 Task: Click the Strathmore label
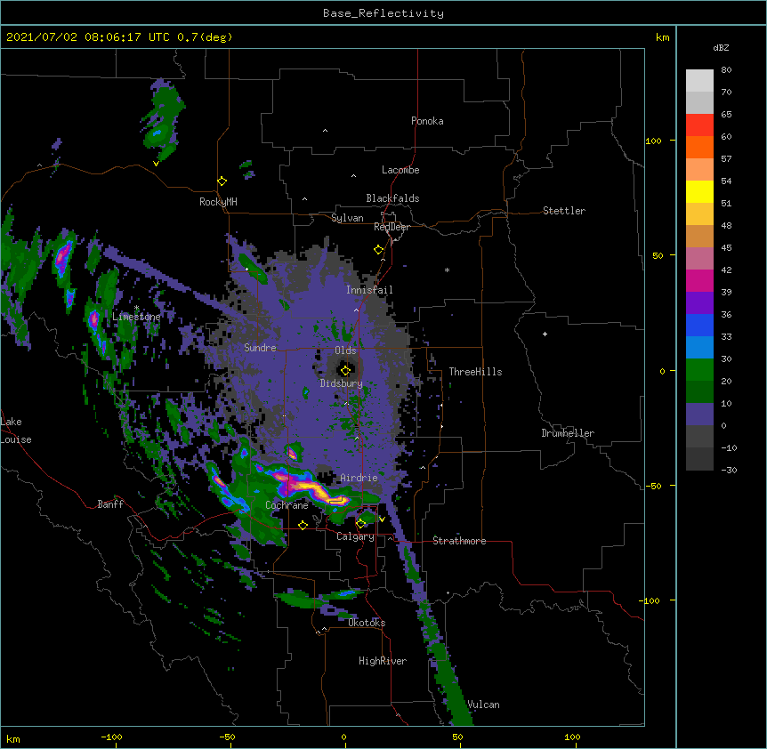(x=459, y=541)
